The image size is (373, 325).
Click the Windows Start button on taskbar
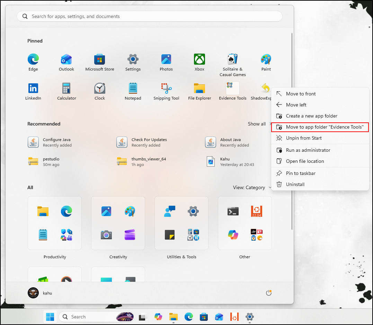50,317
